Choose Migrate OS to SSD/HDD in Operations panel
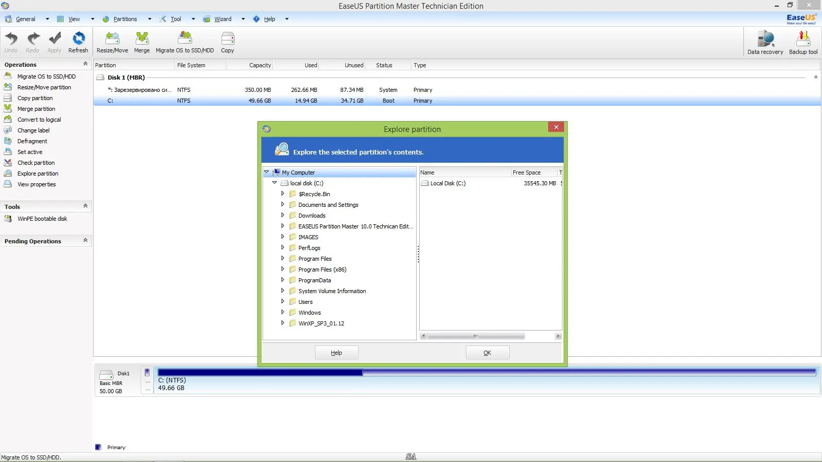 click(46, 76)
